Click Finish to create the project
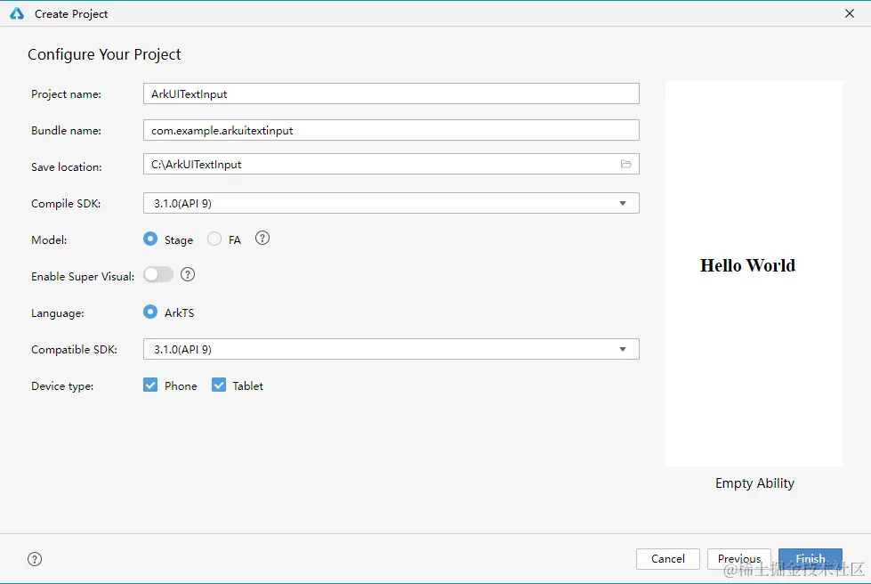 810,559
